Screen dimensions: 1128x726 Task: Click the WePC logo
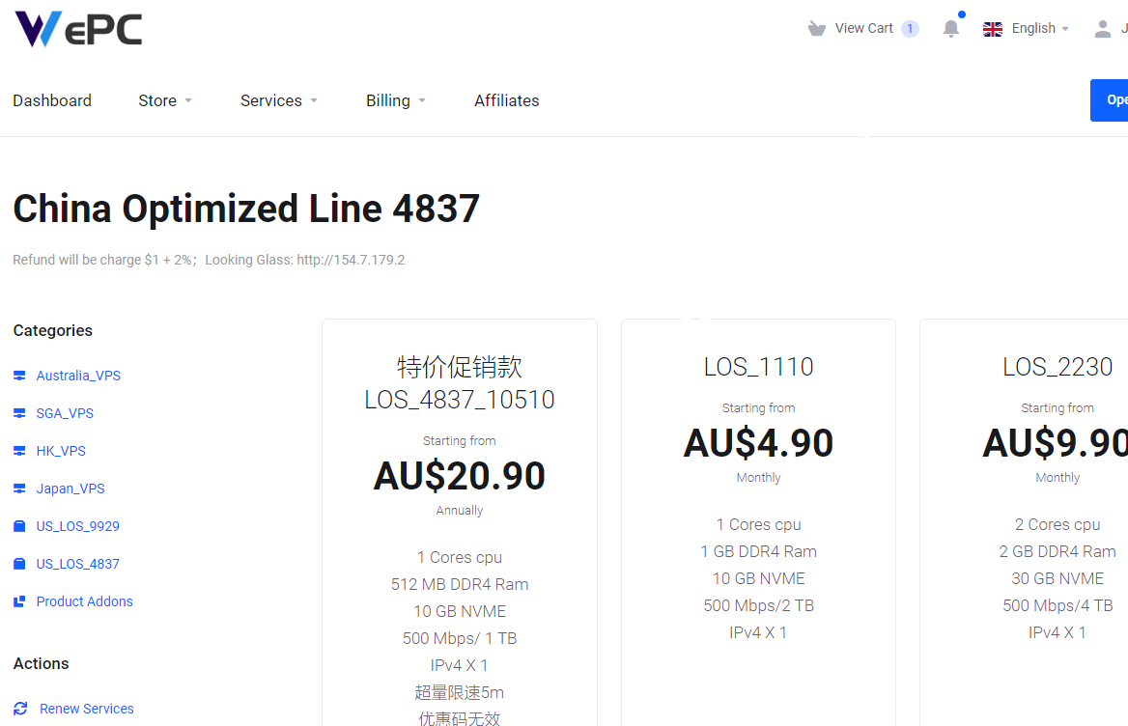77,28
